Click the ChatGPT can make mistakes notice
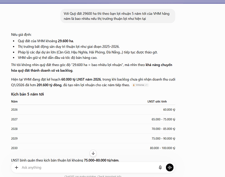The width and height of the screenshot is (225, 177). [93, 176]
